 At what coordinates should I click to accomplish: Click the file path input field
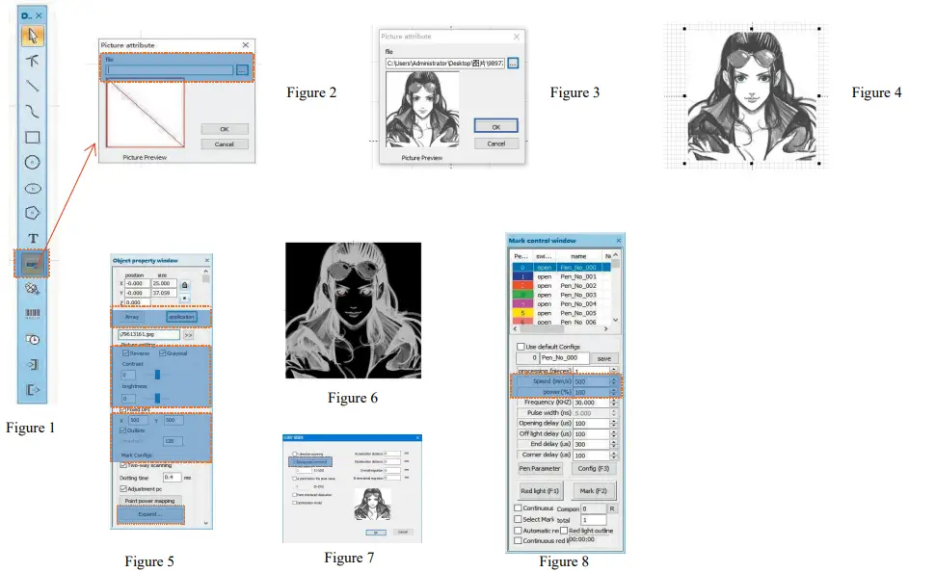[x=169, y=68]
